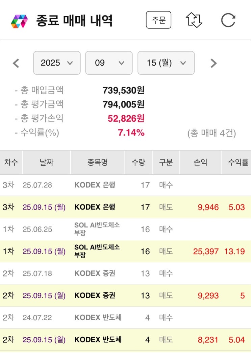Click the 총 매매 4건 text

click(x=211, y=133)
